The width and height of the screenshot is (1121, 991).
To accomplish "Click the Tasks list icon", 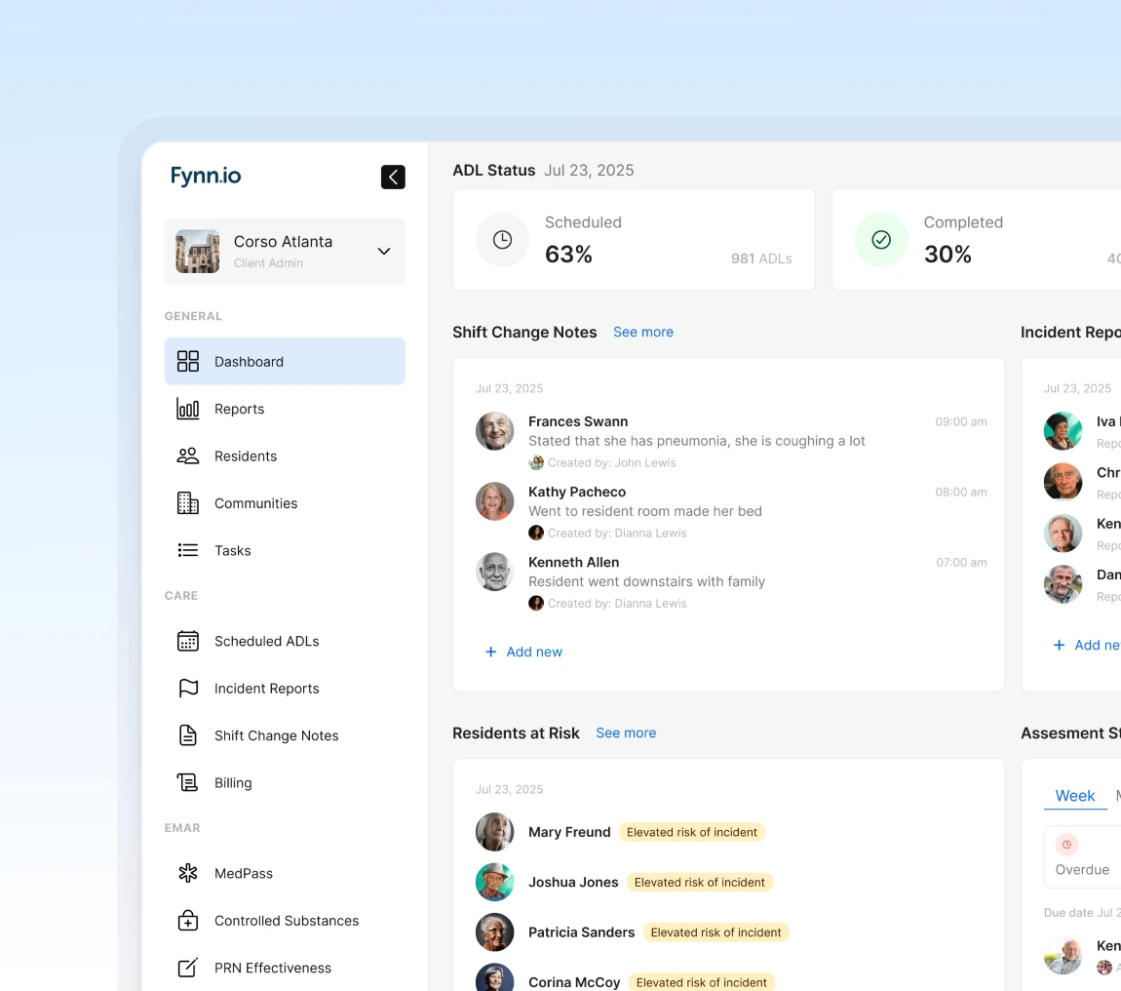I will [188, 550].
